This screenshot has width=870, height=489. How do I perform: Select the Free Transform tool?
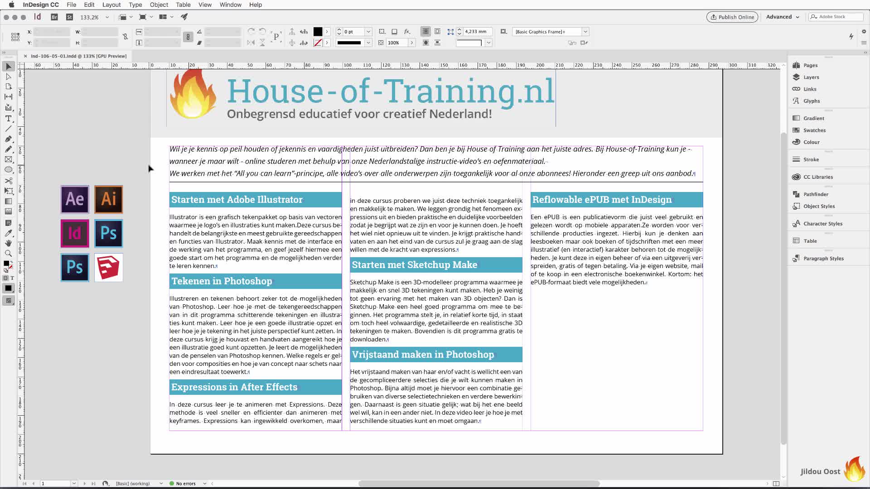tap(8, 191)
